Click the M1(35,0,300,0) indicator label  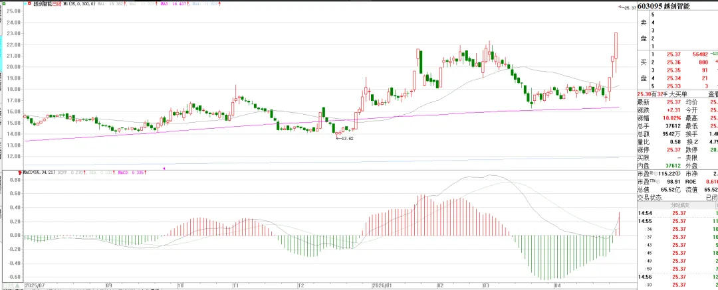[x=78, y=4]
